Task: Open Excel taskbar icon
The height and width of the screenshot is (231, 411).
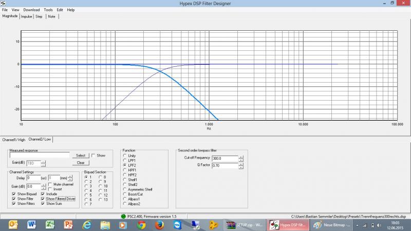Action: (50, 225)
